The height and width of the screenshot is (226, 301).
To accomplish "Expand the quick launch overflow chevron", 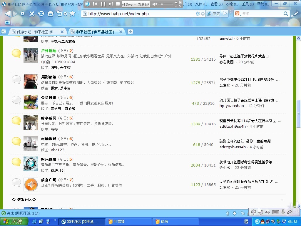I will tap(55, 220).
